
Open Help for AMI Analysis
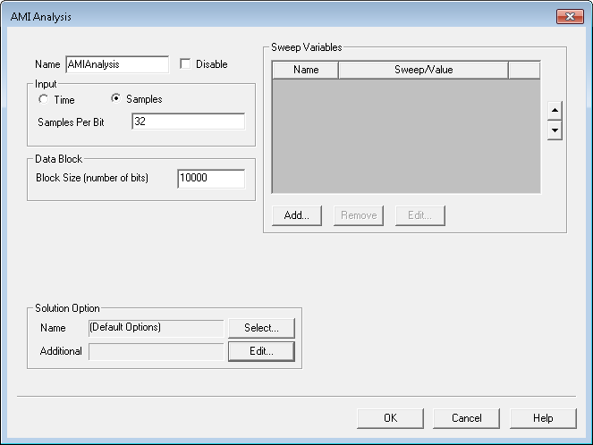pos(543,418)
